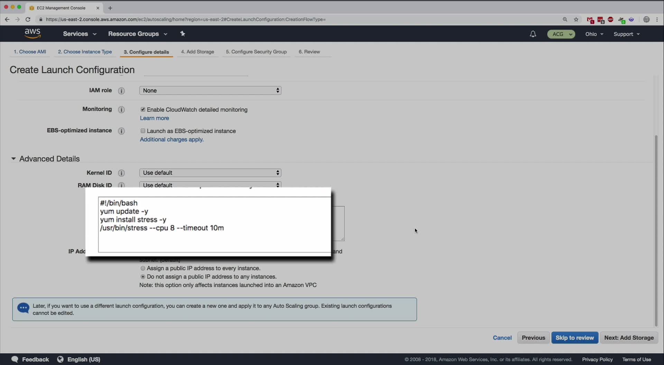The width and height of the screenshot is (664, 365).
Task: Open the notifications bell
Action: pyautogui.click(x=533, y=34)
